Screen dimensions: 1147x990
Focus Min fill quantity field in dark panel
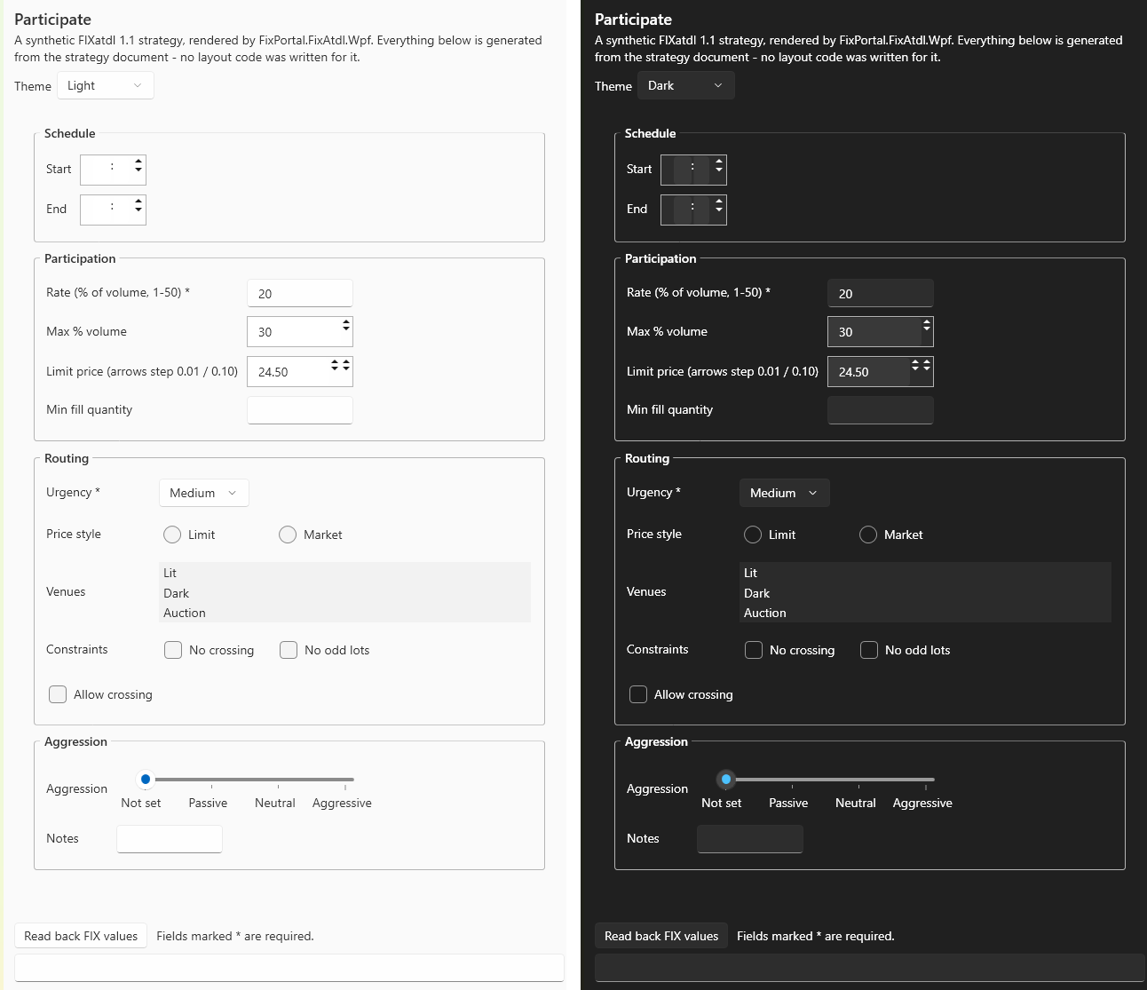881,410
